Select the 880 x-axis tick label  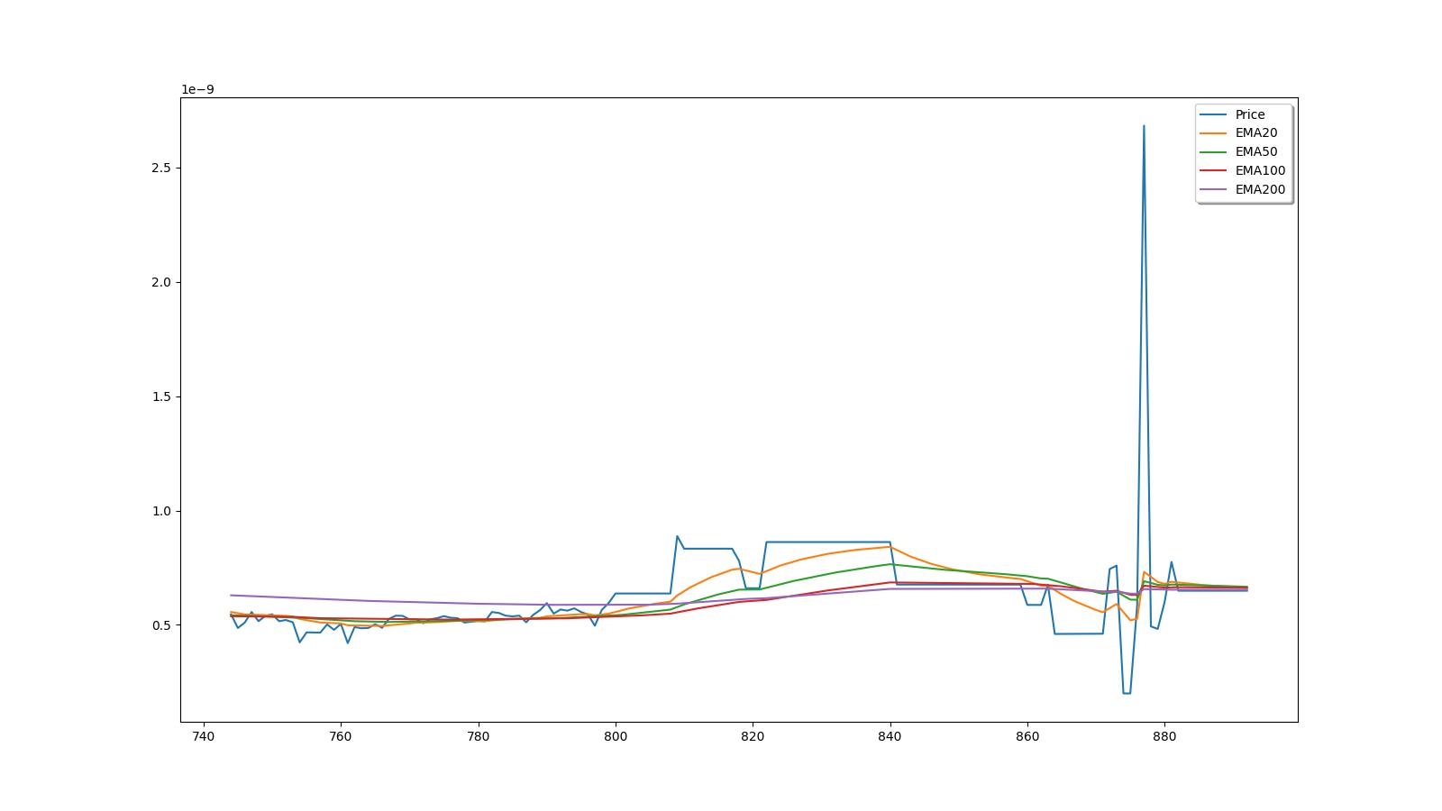[1164, 736]
